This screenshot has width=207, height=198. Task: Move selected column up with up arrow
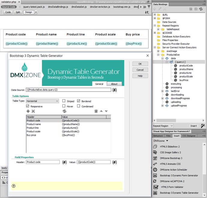101,111
